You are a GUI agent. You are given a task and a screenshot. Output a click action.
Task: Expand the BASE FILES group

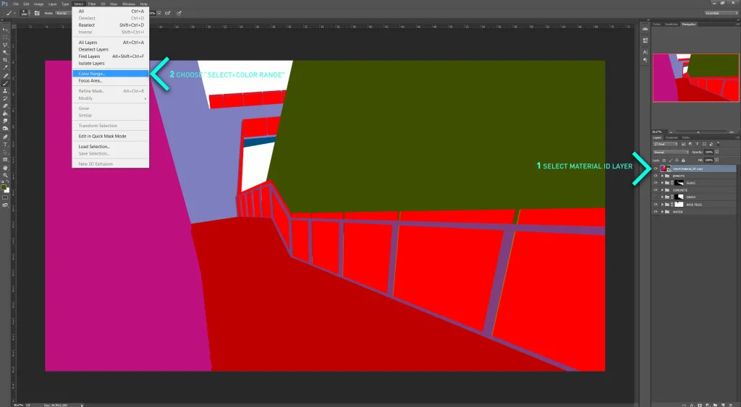(662, 205)
